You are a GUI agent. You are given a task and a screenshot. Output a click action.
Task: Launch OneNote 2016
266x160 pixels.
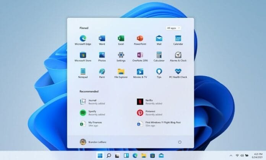(x=140, y=57)
